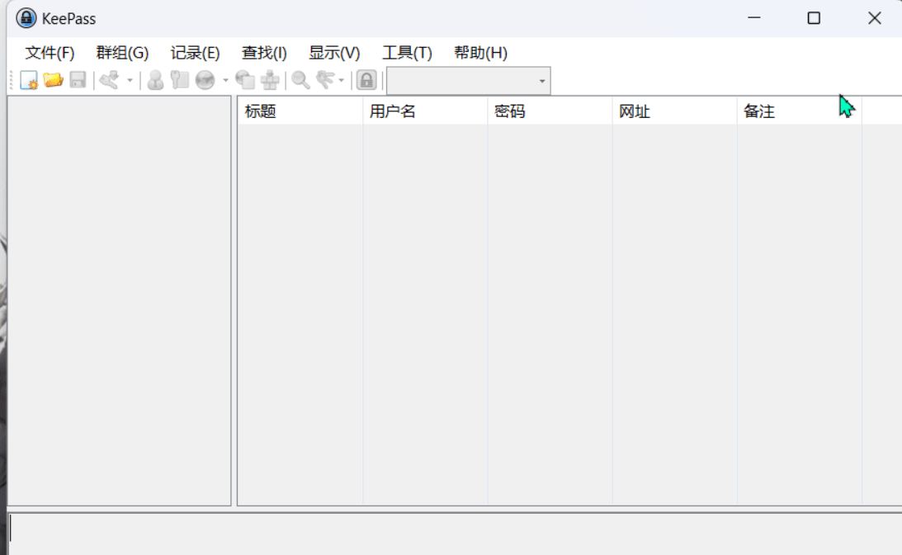Sort by the 网址 column header
The width and height of the screenshot is (902, 555).
[x=675, y=111]
